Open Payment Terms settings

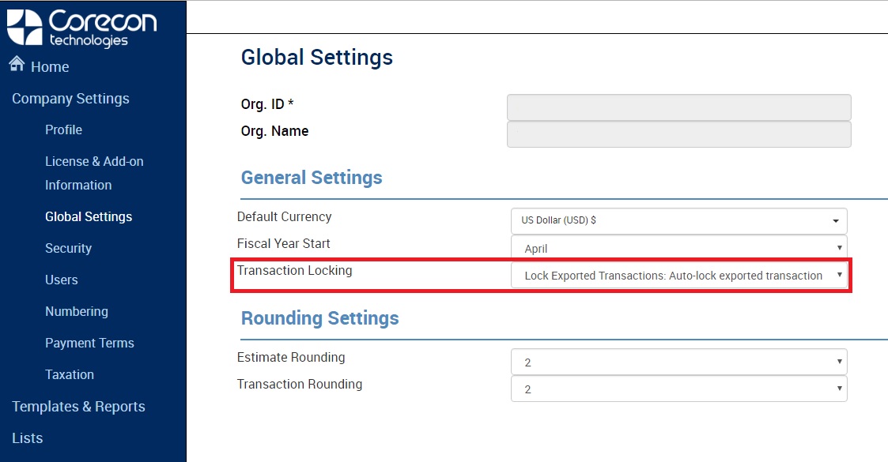[89, 344]
